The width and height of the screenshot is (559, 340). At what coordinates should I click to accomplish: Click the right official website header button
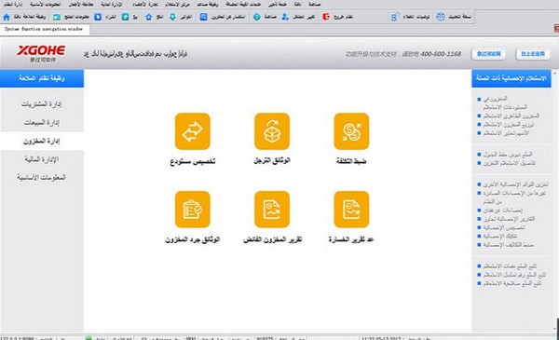tap(533, 54)
